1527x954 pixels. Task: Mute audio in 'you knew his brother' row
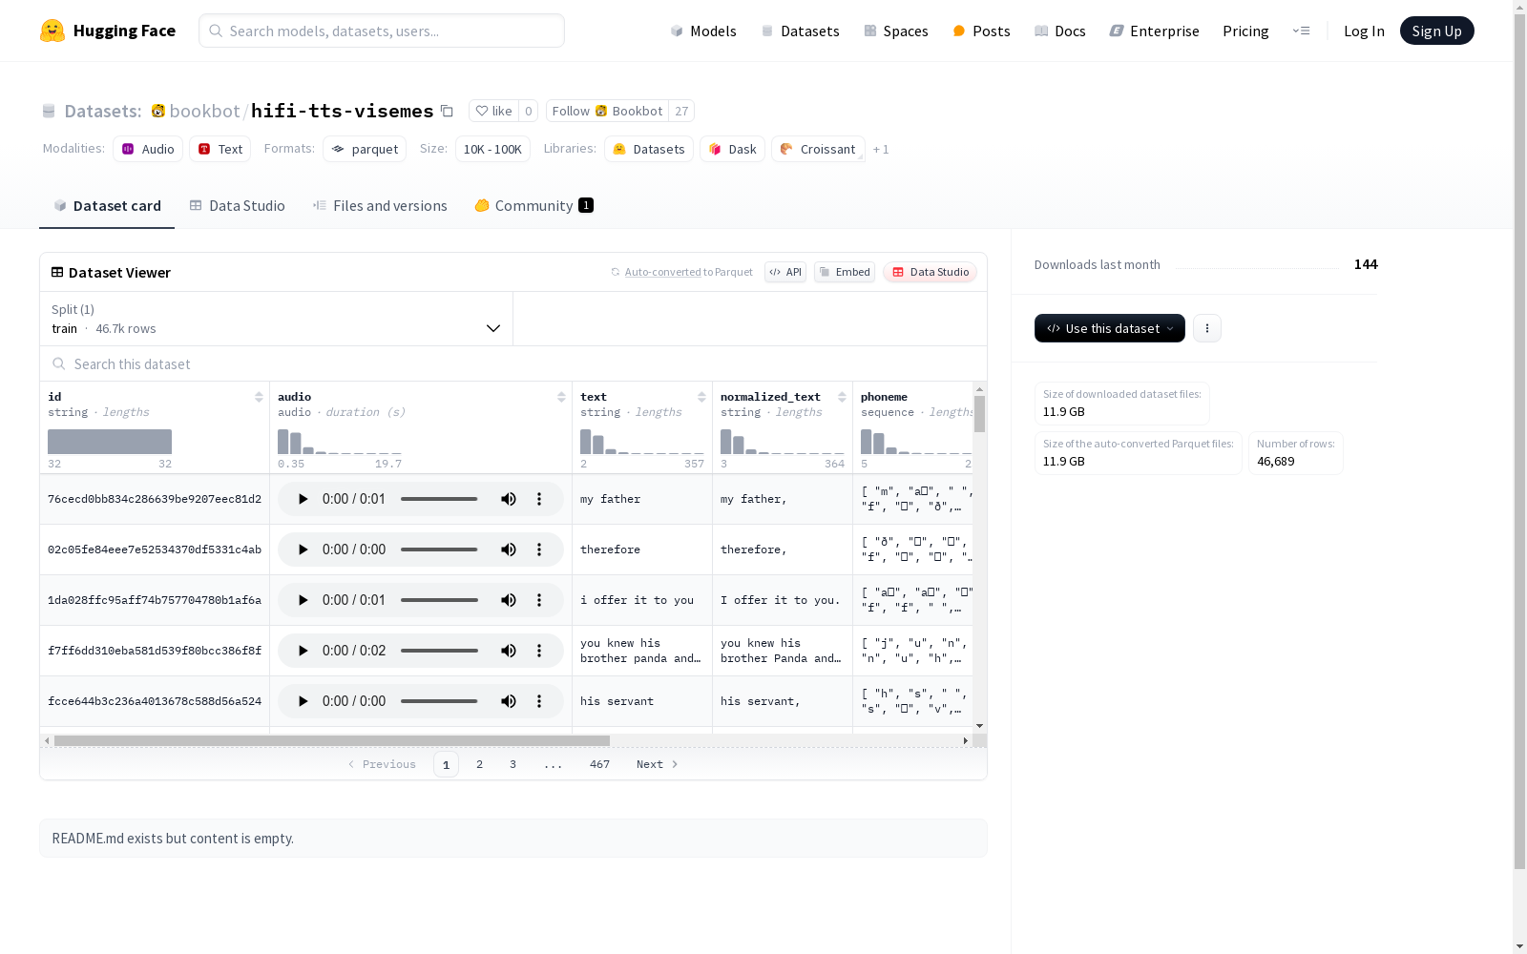tap(509, 651)
